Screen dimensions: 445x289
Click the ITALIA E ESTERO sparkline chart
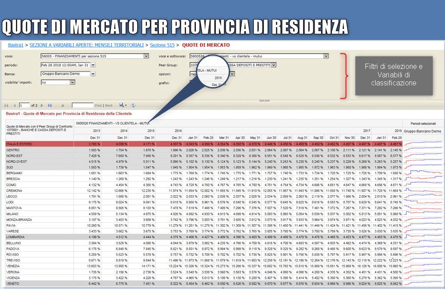(423, 144)
